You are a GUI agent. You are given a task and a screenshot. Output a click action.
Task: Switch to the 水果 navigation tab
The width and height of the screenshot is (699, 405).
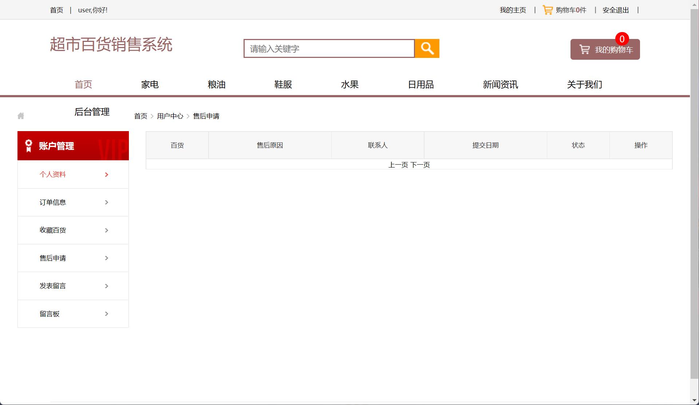[x=349, y=84]
